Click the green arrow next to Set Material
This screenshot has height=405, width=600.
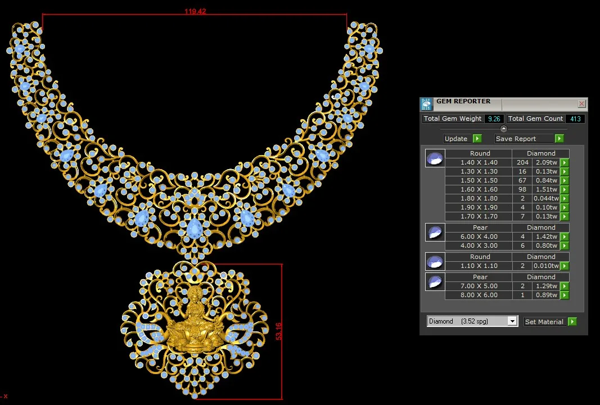pos(572,322)
